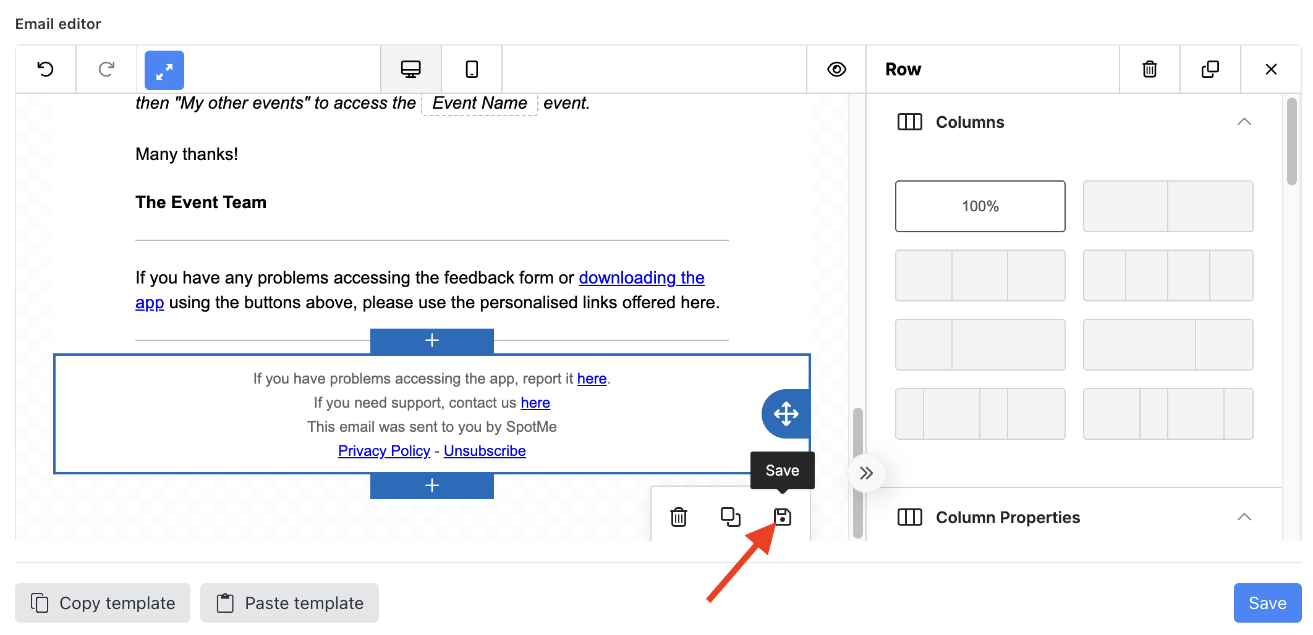
Task: Delete row using the Row panel trash icon
Action: (1150, 69)
